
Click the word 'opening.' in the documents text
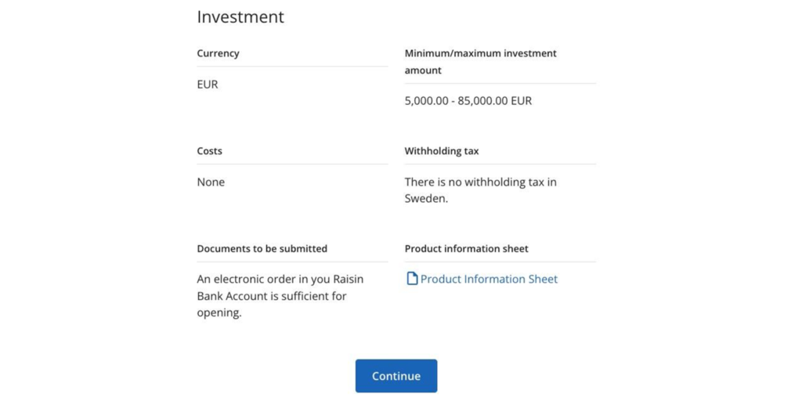coord(219,313)
